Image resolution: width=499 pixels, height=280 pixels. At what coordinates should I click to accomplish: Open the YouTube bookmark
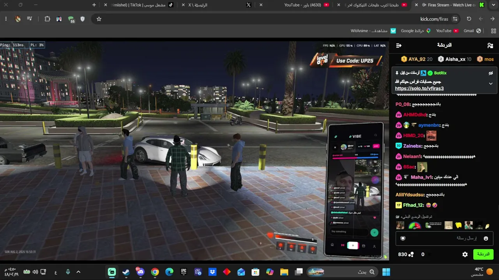point(447,31)
